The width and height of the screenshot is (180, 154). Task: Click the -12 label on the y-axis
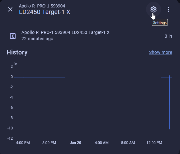[10, 138]
